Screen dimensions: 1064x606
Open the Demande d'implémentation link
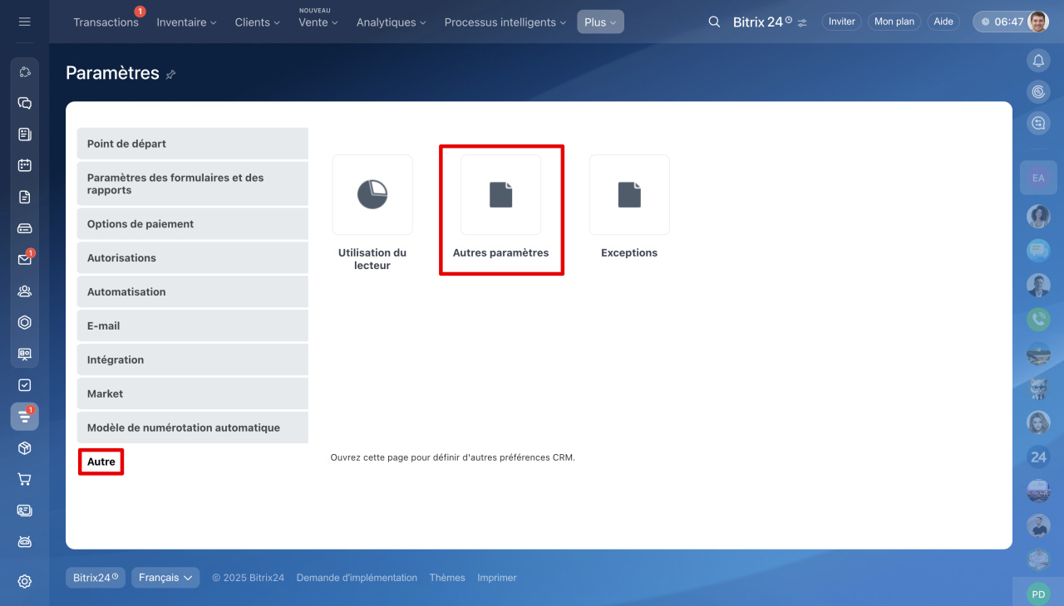pyautogui.click(x=357, y=578)
